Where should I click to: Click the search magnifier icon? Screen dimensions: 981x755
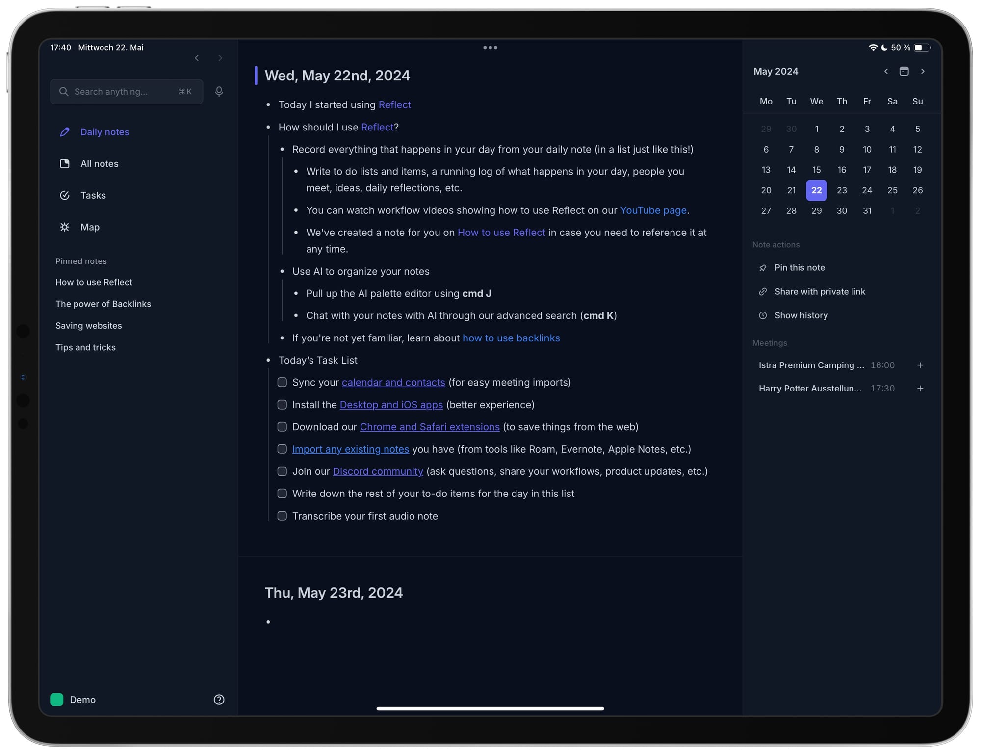pos(64,92)
